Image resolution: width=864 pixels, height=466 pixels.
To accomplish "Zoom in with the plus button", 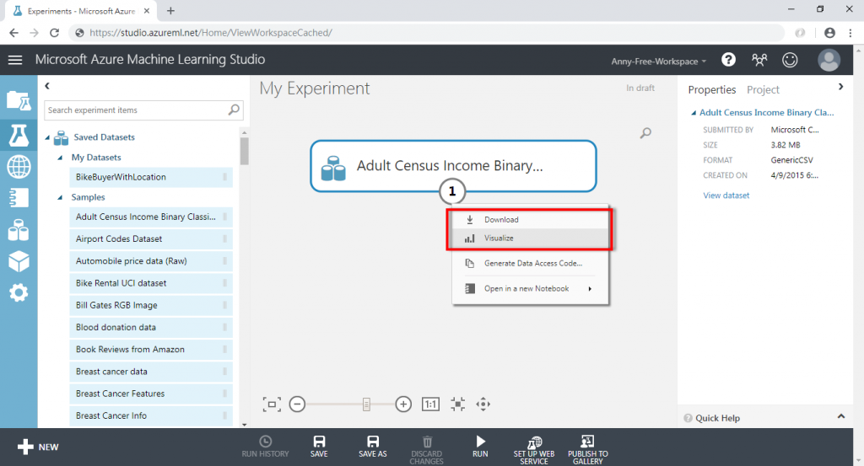I will [403, 404].
